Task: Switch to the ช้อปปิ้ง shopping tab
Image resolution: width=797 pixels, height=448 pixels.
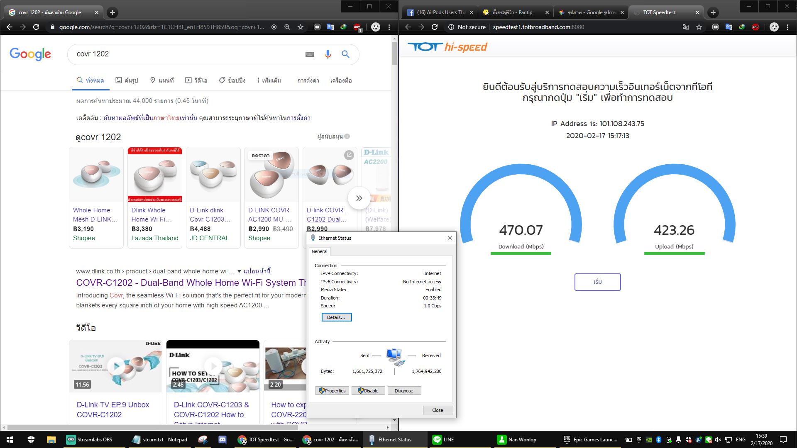Action: 232,80
